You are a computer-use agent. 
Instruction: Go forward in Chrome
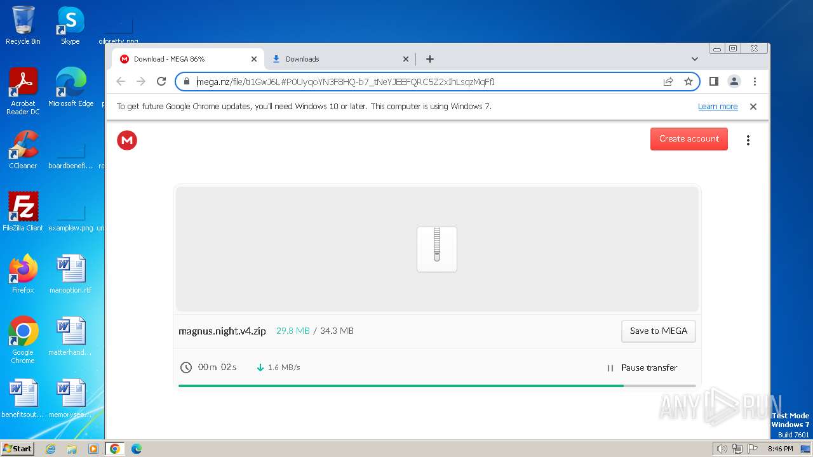(x=141, y=81)
